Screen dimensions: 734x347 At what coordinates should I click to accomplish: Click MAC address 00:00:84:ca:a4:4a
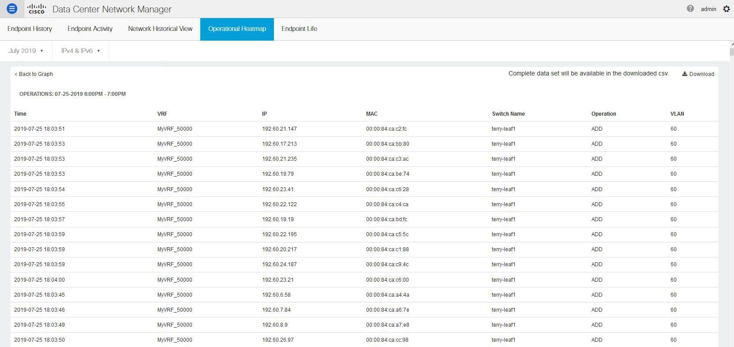click(387, 295)
